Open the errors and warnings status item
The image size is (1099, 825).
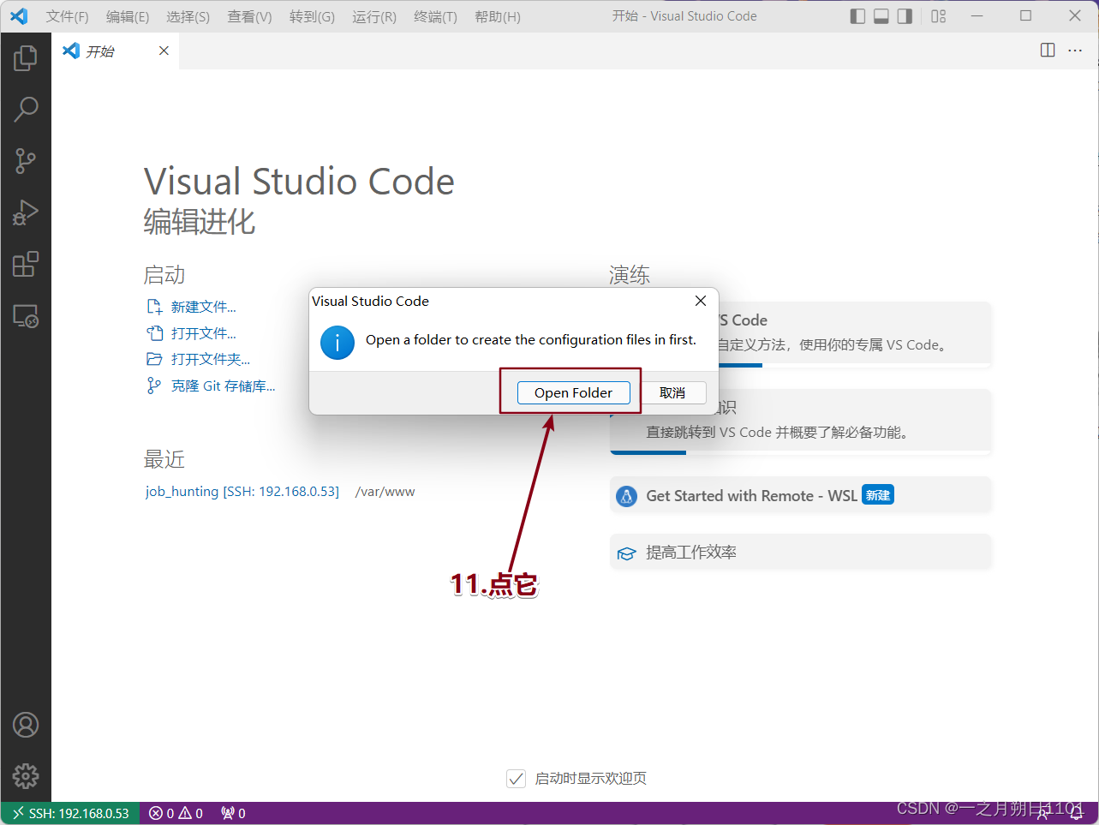[176, 814]
